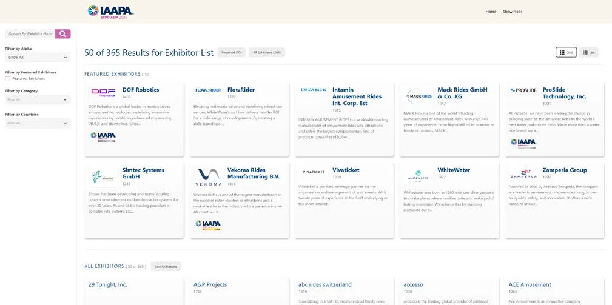Open abc rides switzerland exhibitor link

pos(324,285)
